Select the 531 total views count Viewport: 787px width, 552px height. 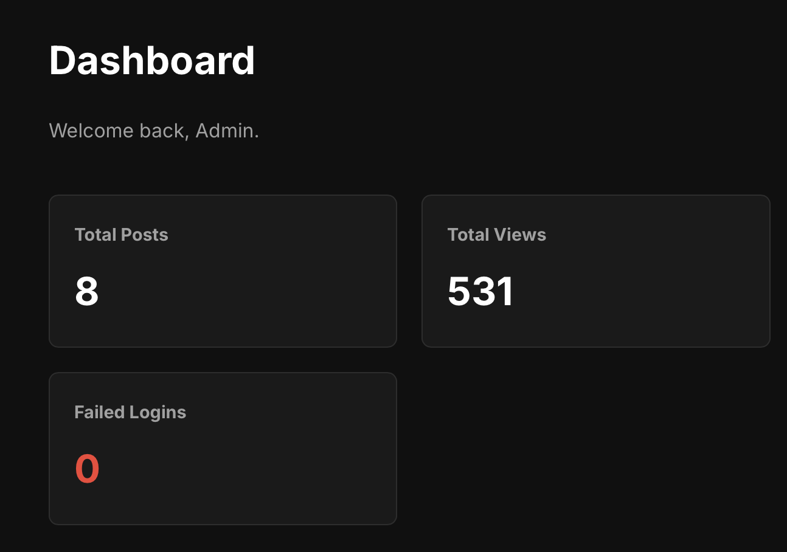481,291
